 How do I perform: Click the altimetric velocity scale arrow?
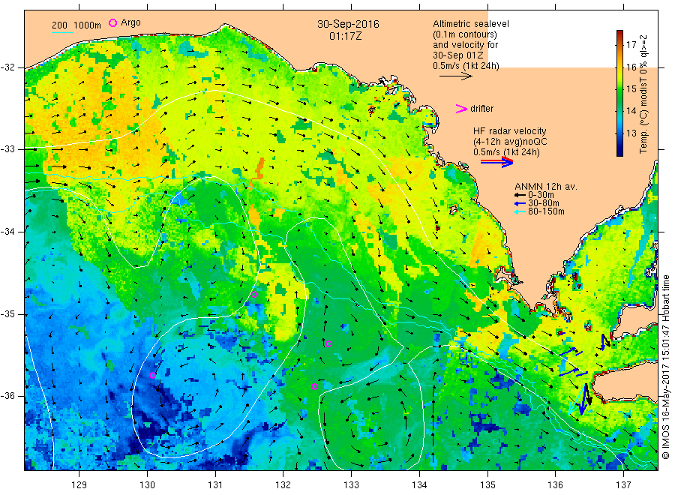456,76
